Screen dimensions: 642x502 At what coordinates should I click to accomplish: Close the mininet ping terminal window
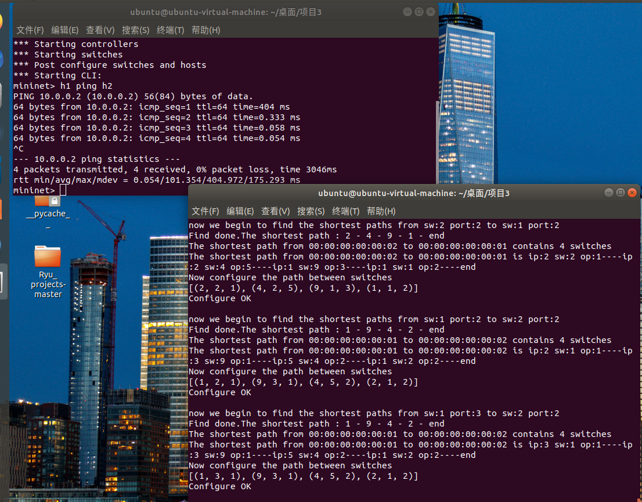[430, 12]
